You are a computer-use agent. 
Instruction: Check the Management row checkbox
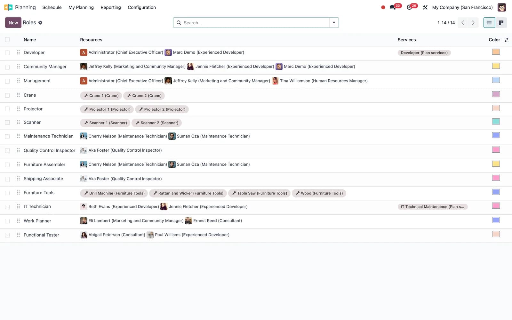tap(7, 81)
